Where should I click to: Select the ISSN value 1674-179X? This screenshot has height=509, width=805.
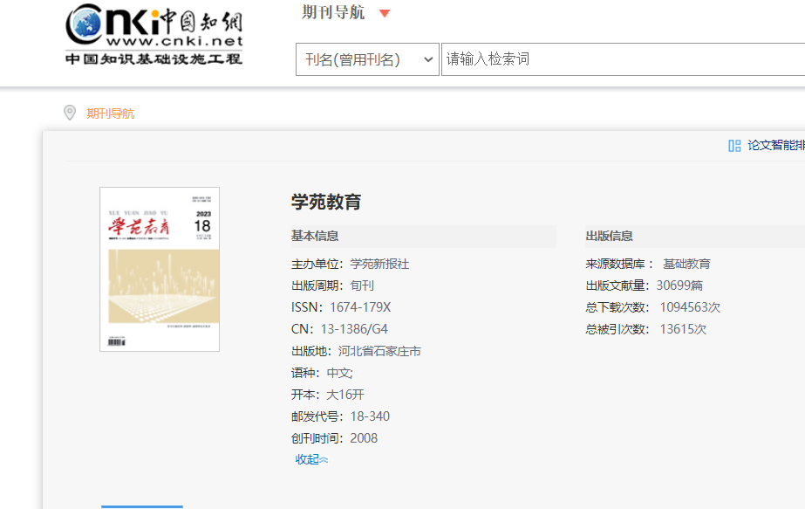coord(360,307)
